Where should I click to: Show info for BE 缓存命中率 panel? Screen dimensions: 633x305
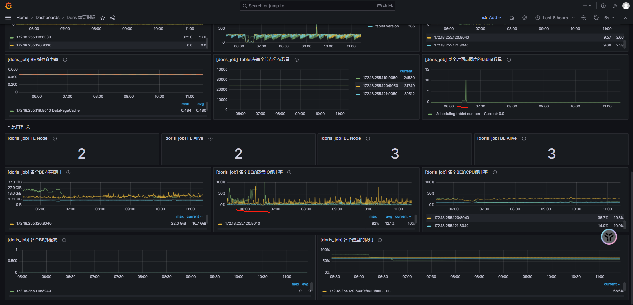(65, 60)
